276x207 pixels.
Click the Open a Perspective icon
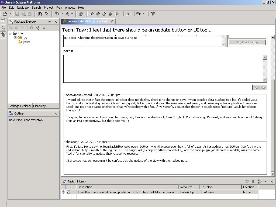tap(3, 20)
